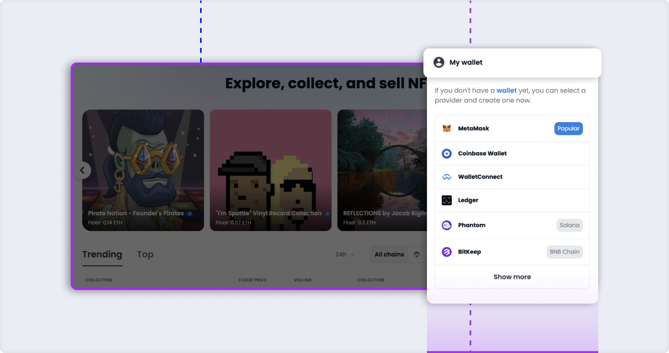Follow the wallet hyperlink in description

pyautogui.click(x=506, y=91)
